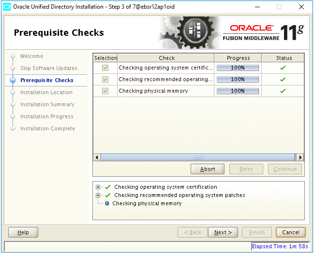Toggle checkbox for operating system certific... check
The image size is (314, 253).
105,68
